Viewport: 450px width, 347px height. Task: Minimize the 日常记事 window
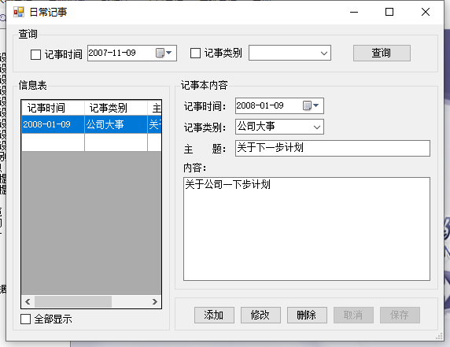(x=354, y=12)
